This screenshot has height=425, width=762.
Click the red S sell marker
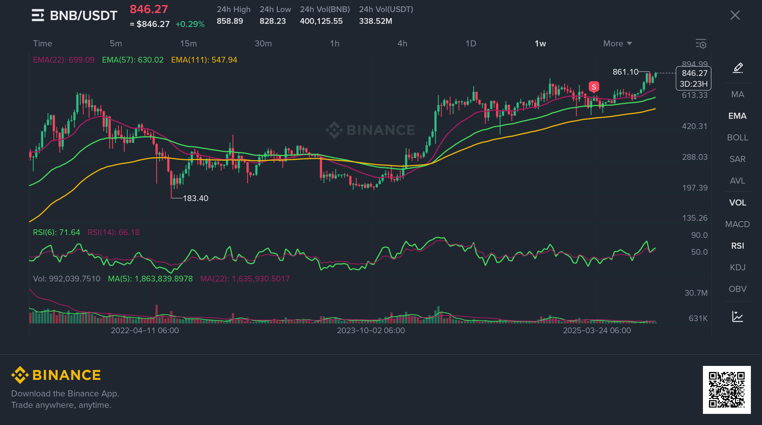coord(594,87)
